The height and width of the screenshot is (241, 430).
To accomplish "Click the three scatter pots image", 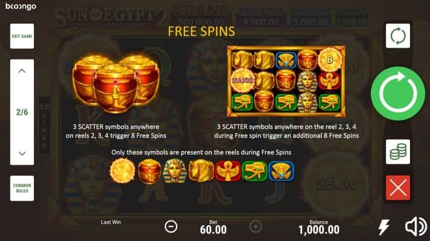I will point(116,84).
